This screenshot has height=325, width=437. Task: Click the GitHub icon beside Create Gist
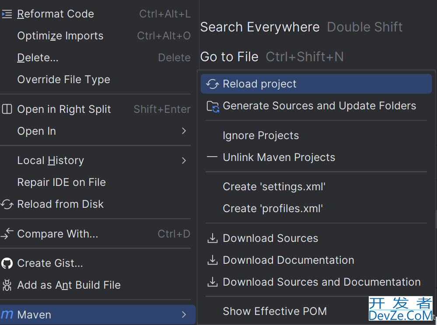[x=7, y=263]
